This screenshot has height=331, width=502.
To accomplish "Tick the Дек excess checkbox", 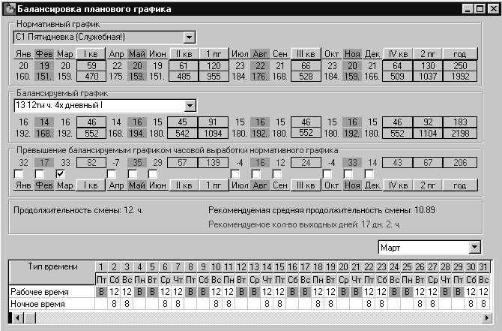I will click(369, 174).
